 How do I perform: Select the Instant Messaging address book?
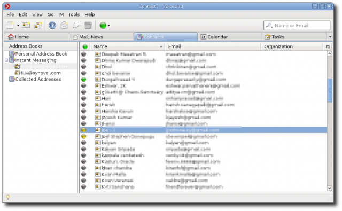36,60
